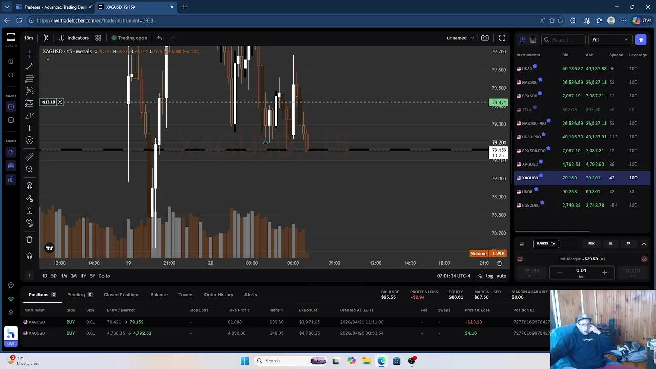Switch to the Trades tab
656x369 pixels.
tap(186, 295)
